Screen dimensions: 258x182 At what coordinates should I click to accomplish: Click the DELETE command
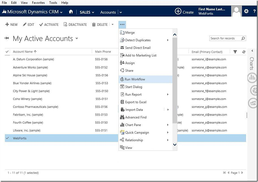point(100,24)
